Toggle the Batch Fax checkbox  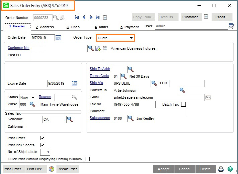183,104
